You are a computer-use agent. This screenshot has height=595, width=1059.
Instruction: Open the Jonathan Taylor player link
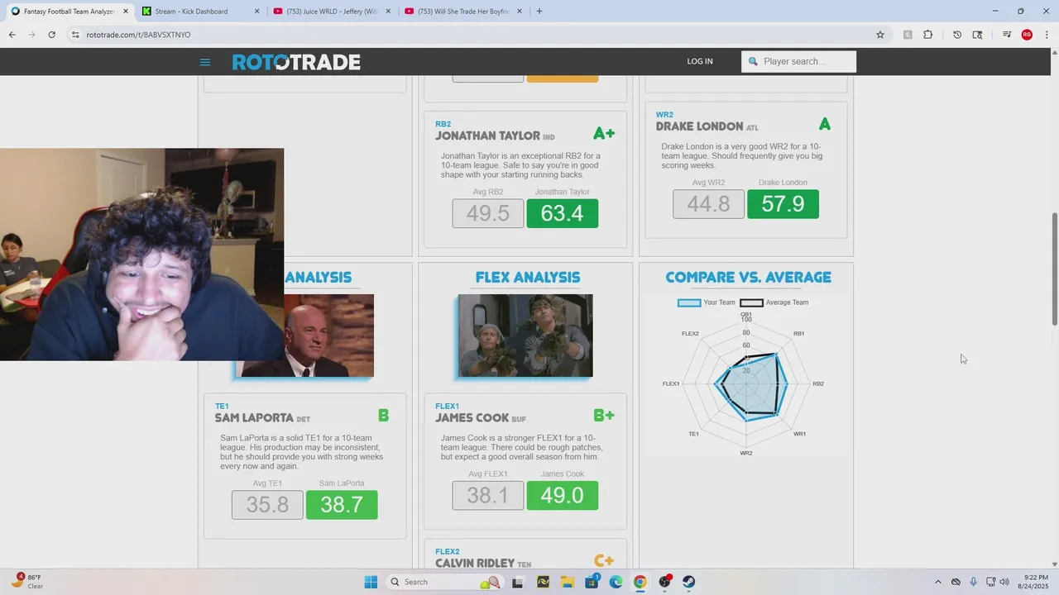pyautogui.click(x=488, y=136)
